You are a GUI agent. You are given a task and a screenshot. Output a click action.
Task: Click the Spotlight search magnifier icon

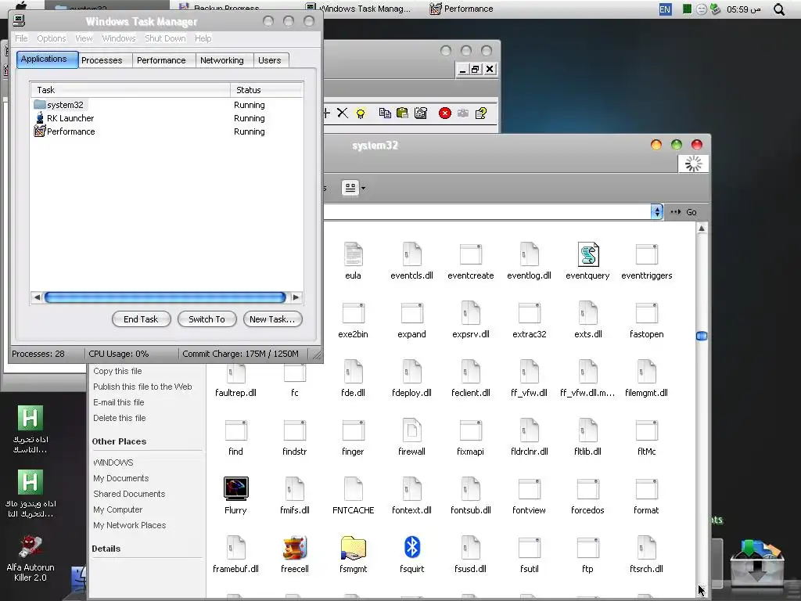(778, 9)
